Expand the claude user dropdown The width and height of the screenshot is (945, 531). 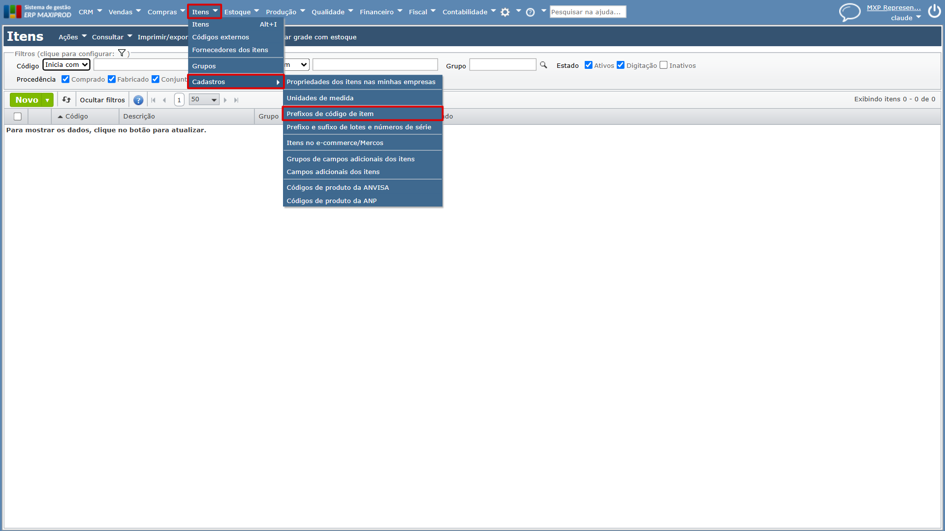[x=906, y=18]
